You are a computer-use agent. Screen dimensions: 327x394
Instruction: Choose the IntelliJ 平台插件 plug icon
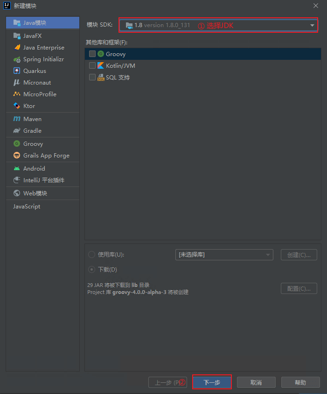[17, 180]
